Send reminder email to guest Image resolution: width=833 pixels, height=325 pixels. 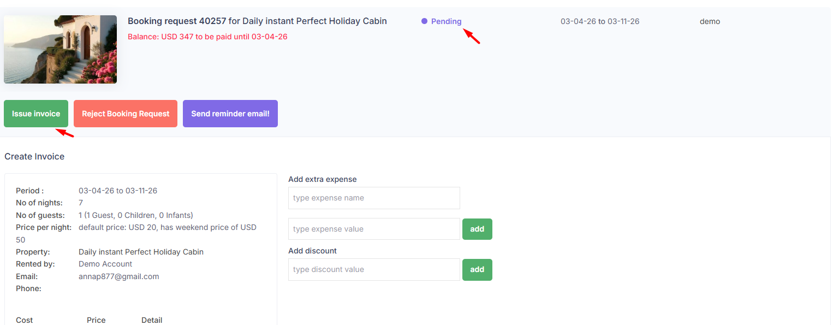[230, 114]
